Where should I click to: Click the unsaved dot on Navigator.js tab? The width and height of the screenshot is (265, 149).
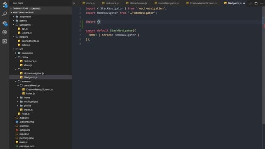244,3
